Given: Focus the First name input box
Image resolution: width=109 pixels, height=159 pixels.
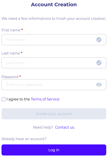Looking at the screenshot, I should 54,40.
